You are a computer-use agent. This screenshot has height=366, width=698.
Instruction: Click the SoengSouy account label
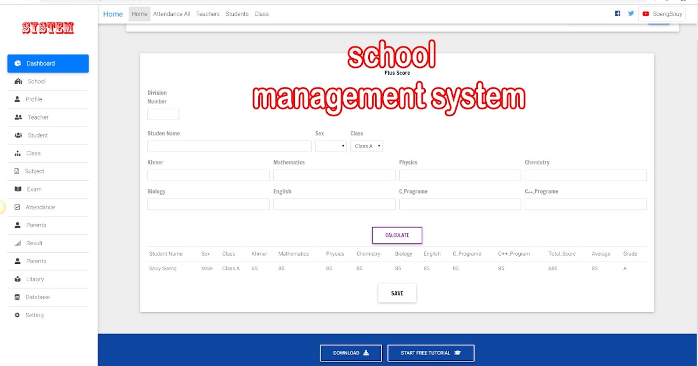point(668,14)
